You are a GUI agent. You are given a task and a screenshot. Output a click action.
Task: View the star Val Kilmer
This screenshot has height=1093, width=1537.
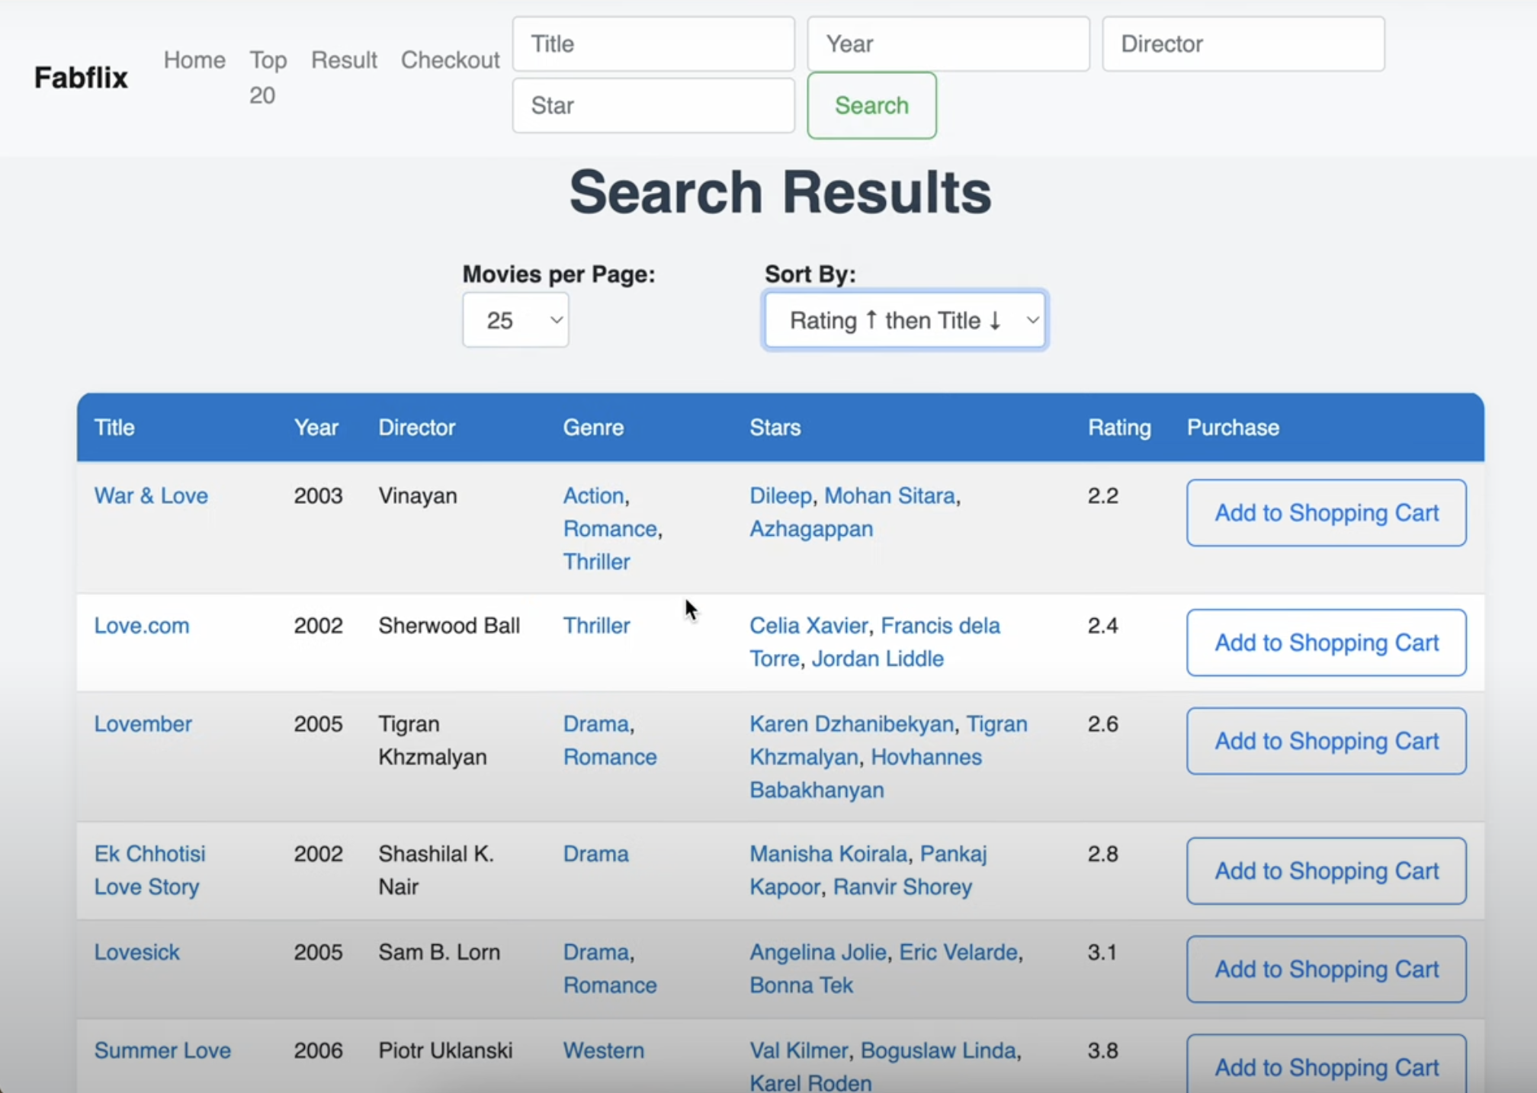pyautogui.click(x=798, y=1050)
